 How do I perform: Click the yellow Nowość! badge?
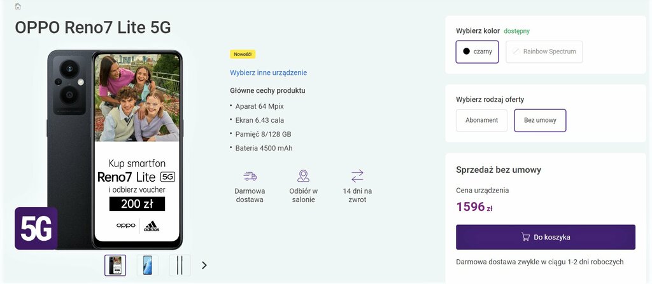pos(243,54)
